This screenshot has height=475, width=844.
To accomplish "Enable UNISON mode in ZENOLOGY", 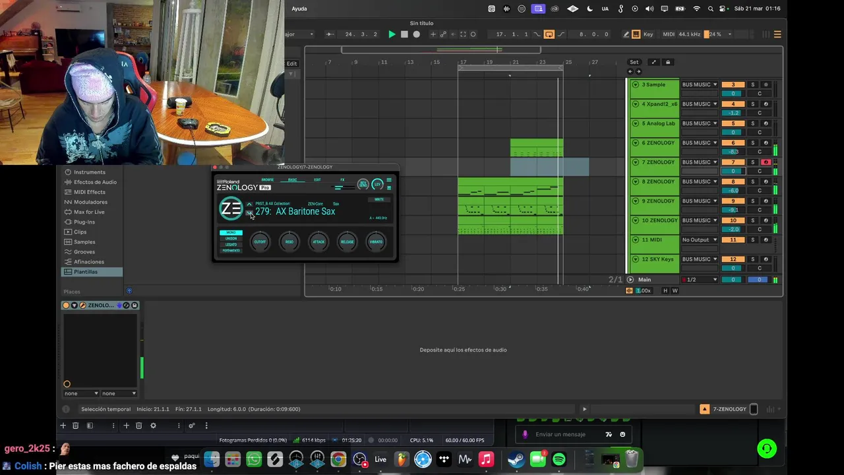I will (x=231, y=238).
